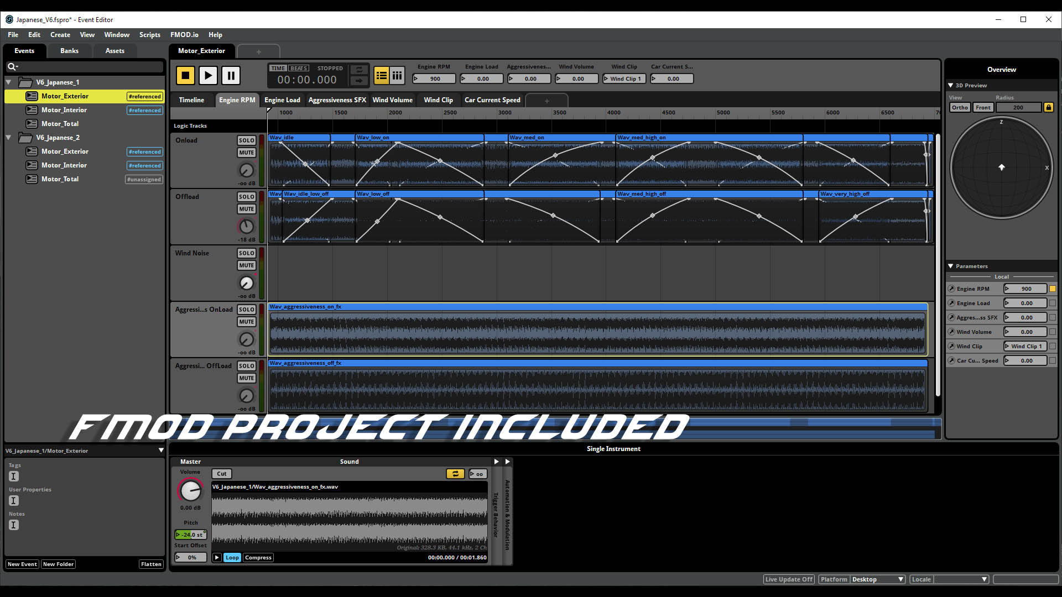Click the Master Volume knob
Image resolution: width=1062 pixels, height=597 pixels.
click(190, 490)
